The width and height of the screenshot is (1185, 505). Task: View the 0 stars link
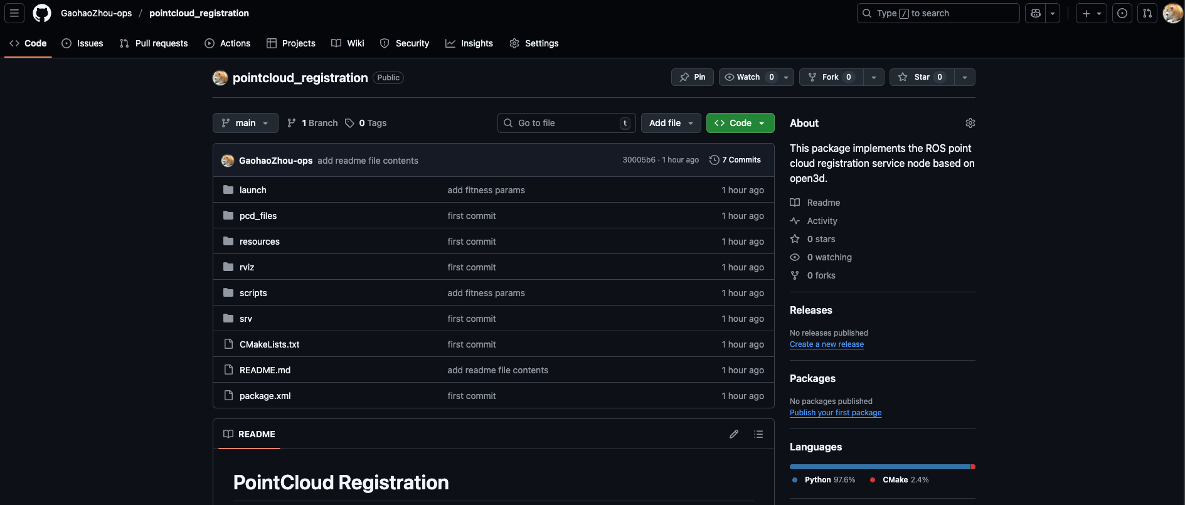(812, 239)
